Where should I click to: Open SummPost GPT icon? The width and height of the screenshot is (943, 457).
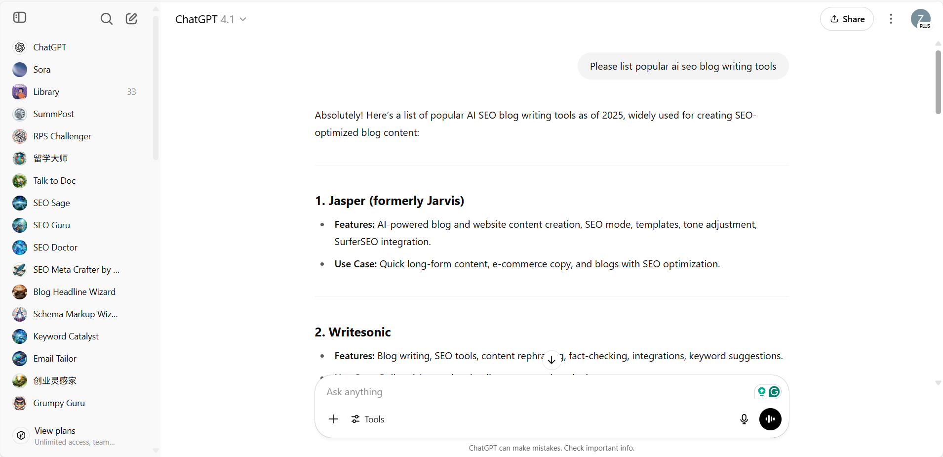click(20, 114)
